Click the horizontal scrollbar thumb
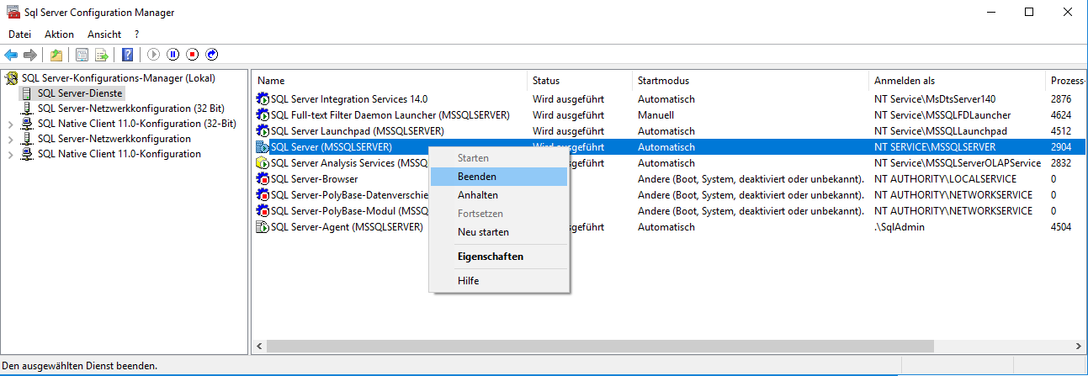 [x=600, y=346]
